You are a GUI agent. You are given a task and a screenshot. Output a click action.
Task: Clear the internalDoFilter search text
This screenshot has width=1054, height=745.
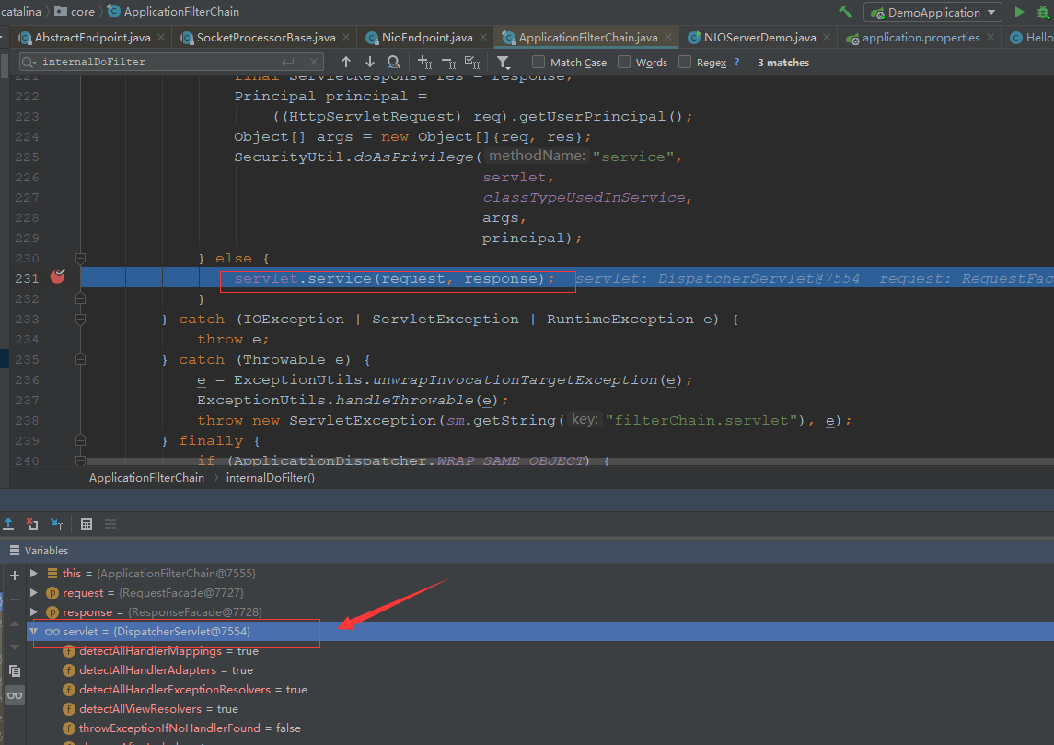click(313, 62)
